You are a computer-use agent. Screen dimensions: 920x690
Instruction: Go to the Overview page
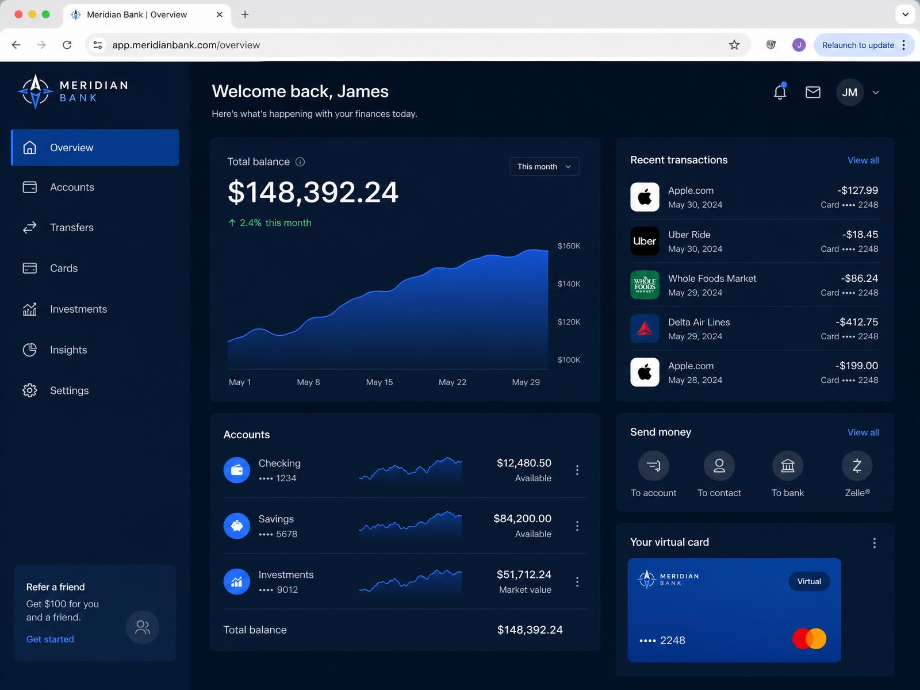[95, 148]
